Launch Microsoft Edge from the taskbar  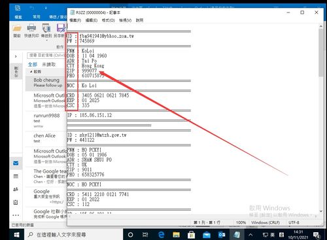click(162, 235)
